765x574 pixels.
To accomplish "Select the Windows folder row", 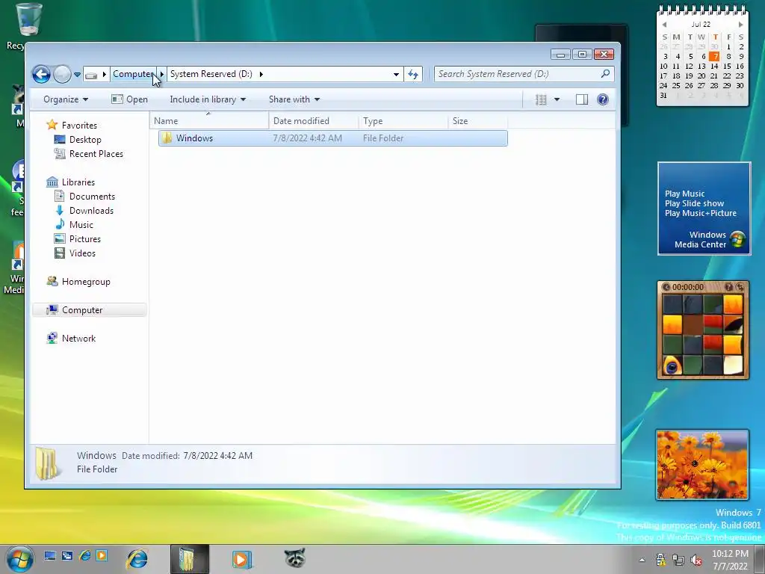I will pos(332,138).
